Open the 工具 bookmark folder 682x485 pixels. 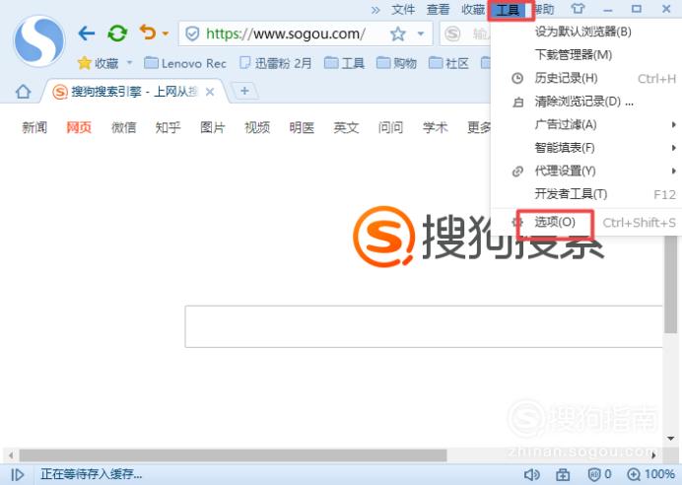click(x=344, y=63)
